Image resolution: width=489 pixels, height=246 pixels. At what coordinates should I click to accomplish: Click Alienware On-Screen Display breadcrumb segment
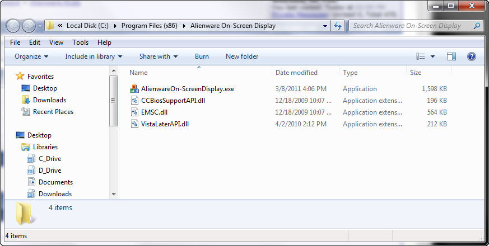click(233, 26)
